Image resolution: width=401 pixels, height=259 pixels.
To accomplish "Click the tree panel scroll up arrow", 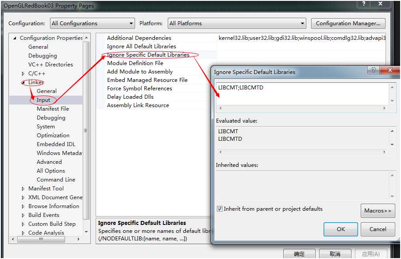I will coord(86,38).
